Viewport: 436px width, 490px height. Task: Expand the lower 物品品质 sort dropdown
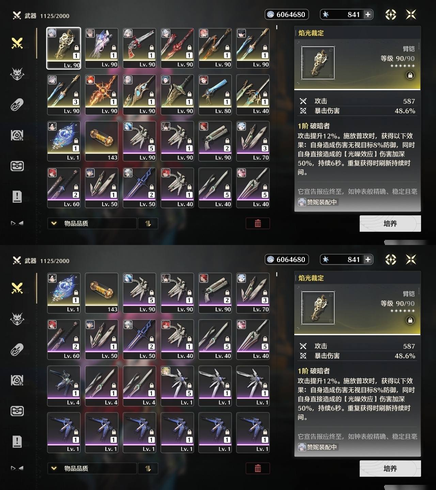tap(92, 468)
